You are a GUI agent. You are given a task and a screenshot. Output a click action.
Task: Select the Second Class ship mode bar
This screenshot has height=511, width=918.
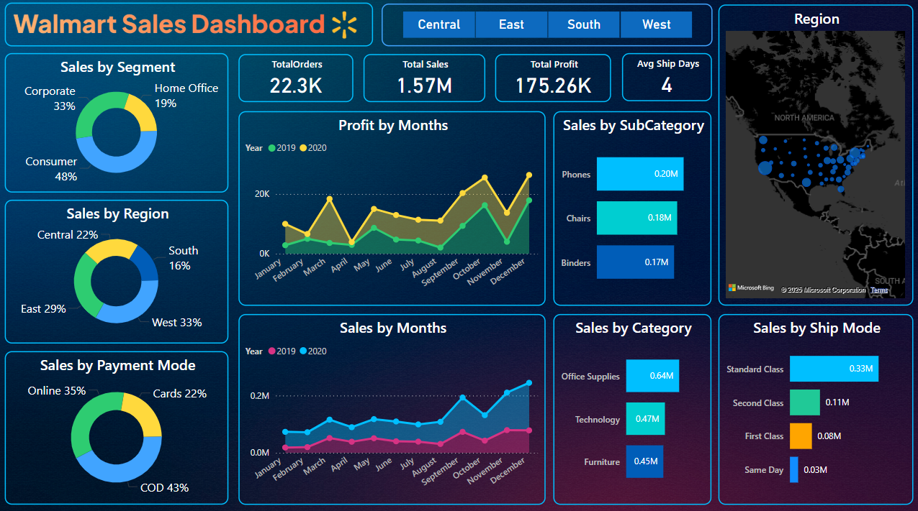pos(804,402)
